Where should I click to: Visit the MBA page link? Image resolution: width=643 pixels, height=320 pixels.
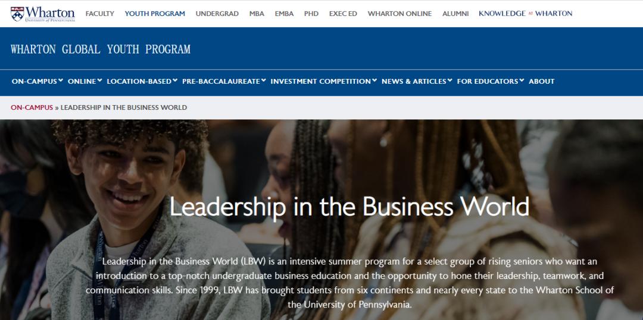point(257,14)
